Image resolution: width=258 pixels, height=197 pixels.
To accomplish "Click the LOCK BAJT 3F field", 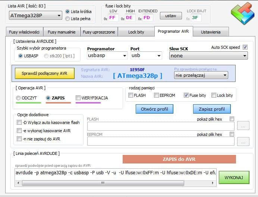I will 196,18.
